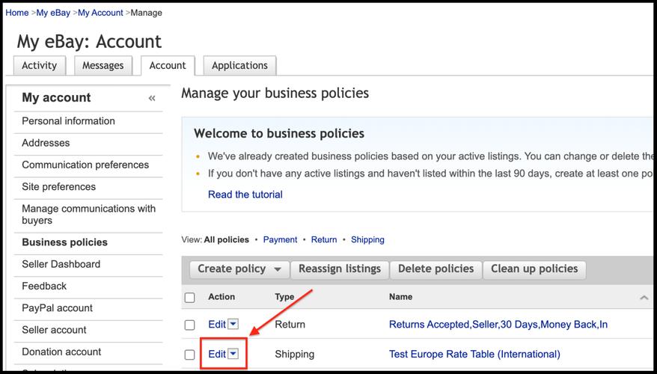Screen dimensions: 657x374
Task: Select the Account tab
Action: coord(168,65)
